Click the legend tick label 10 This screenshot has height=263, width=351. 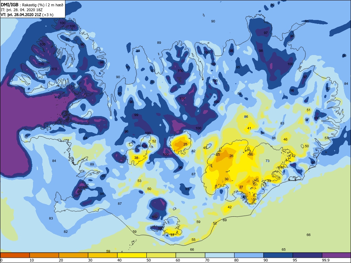point(32,260)
